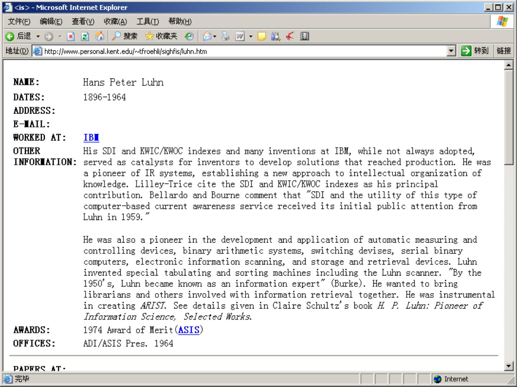
Task: Click the 链接 (Links) toolbar label
Action: coord(504,51)
